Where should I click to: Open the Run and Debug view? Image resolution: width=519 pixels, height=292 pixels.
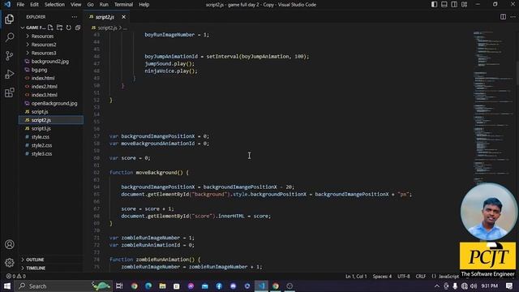(9, 74)
